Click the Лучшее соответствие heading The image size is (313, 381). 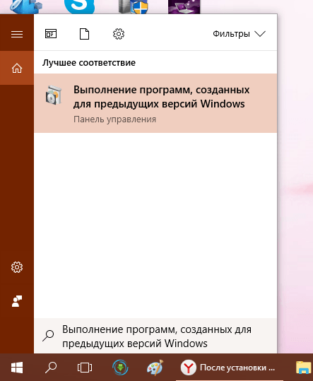(89, 63)
